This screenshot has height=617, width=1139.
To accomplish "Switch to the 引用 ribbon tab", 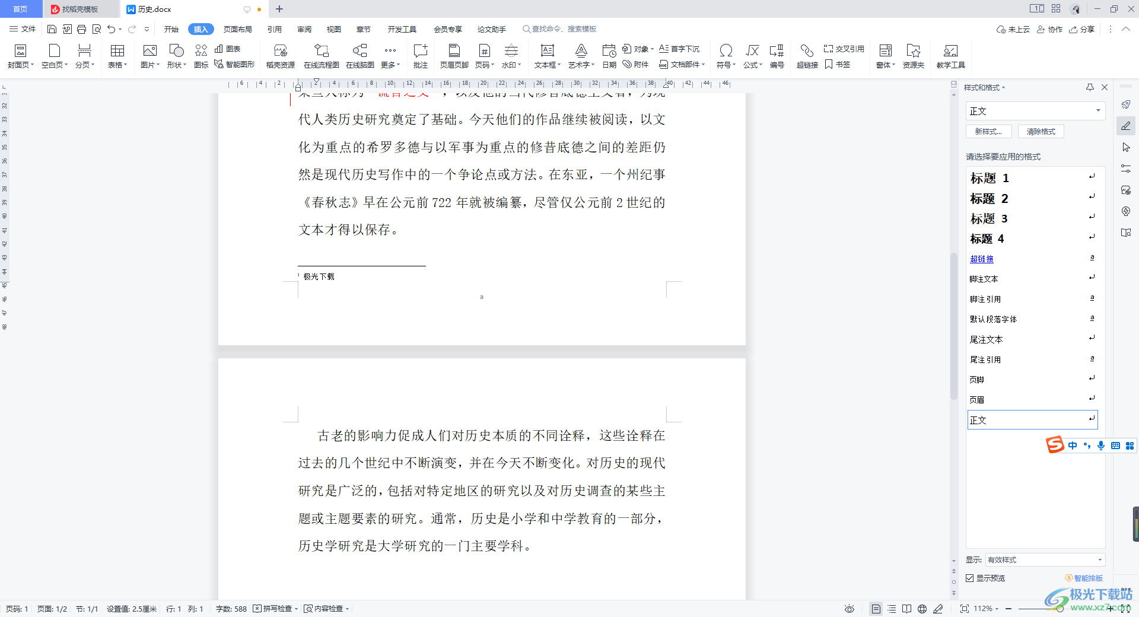I will coord(274,29).
